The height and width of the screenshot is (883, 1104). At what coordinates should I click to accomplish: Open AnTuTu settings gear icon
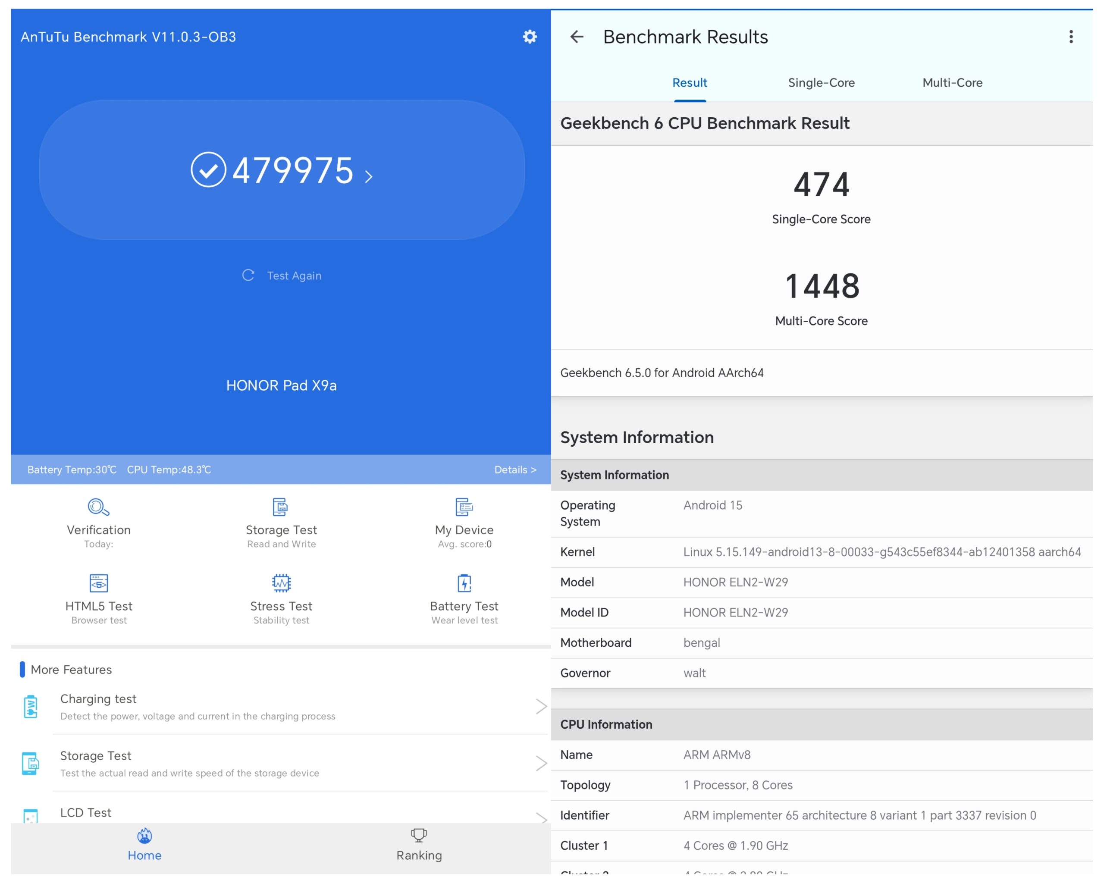(530, 37)
